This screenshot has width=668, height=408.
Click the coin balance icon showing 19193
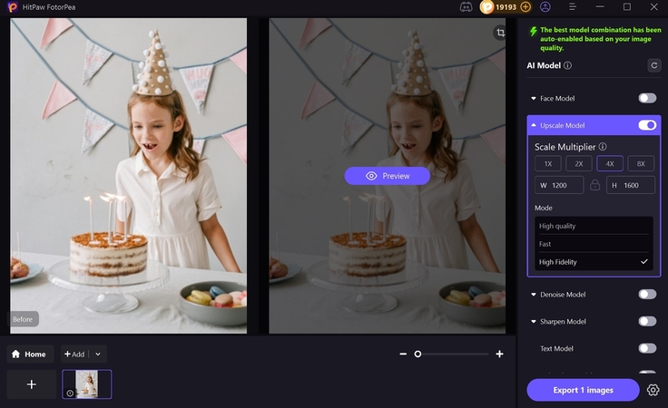pos(486,7)
